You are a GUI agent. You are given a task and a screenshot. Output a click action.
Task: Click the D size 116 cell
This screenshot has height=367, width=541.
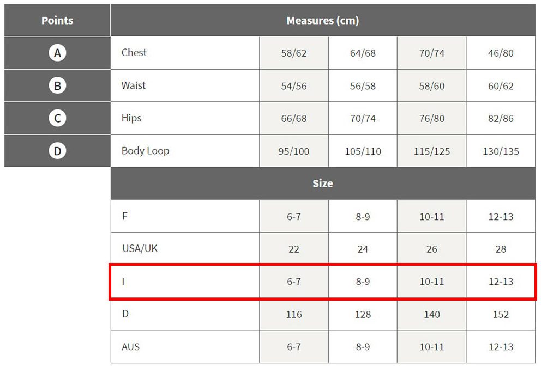(294, 315)
